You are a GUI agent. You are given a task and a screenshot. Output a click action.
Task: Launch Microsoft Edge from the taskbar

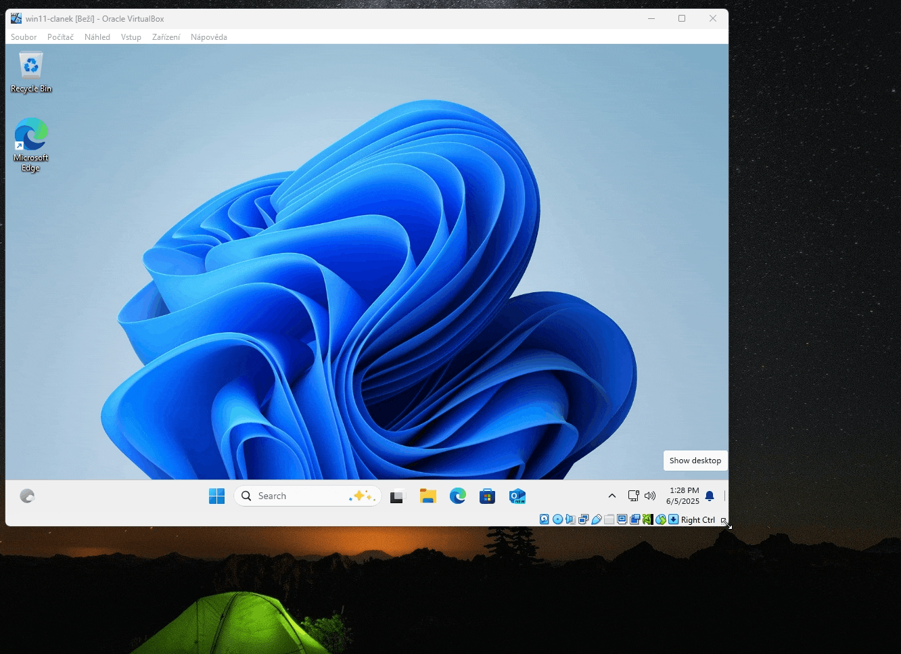click(458, 496)
